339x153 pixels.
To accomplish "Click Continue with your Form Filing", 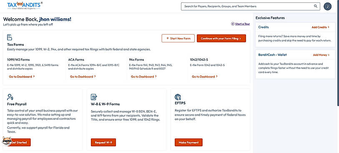I will pos(221,38).
